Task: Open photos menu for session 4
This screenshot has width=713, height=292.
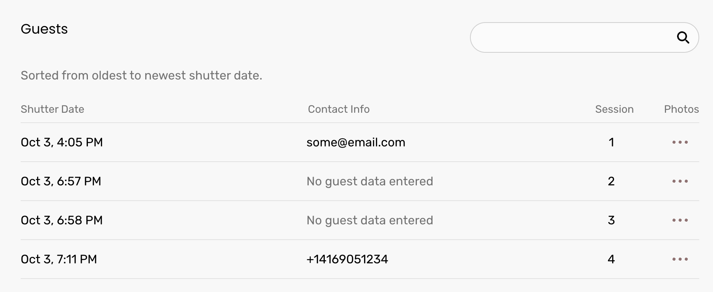Action: click(680, 259)
